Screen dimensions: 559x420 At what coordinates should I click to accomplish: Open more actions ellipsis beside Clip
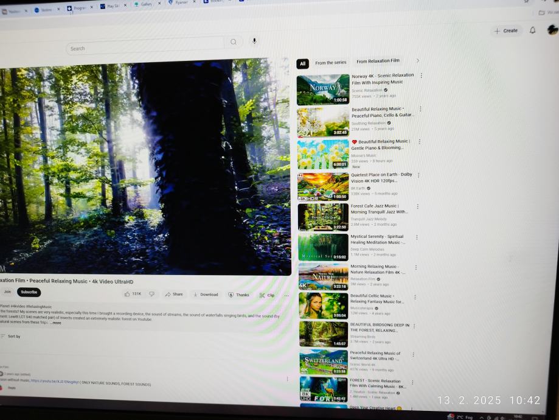(x=286, y=296)
